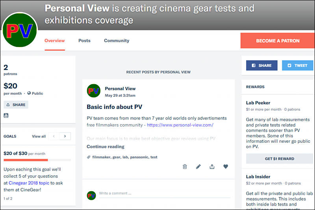Click the Lab Insider reward title

coord(258,177)
